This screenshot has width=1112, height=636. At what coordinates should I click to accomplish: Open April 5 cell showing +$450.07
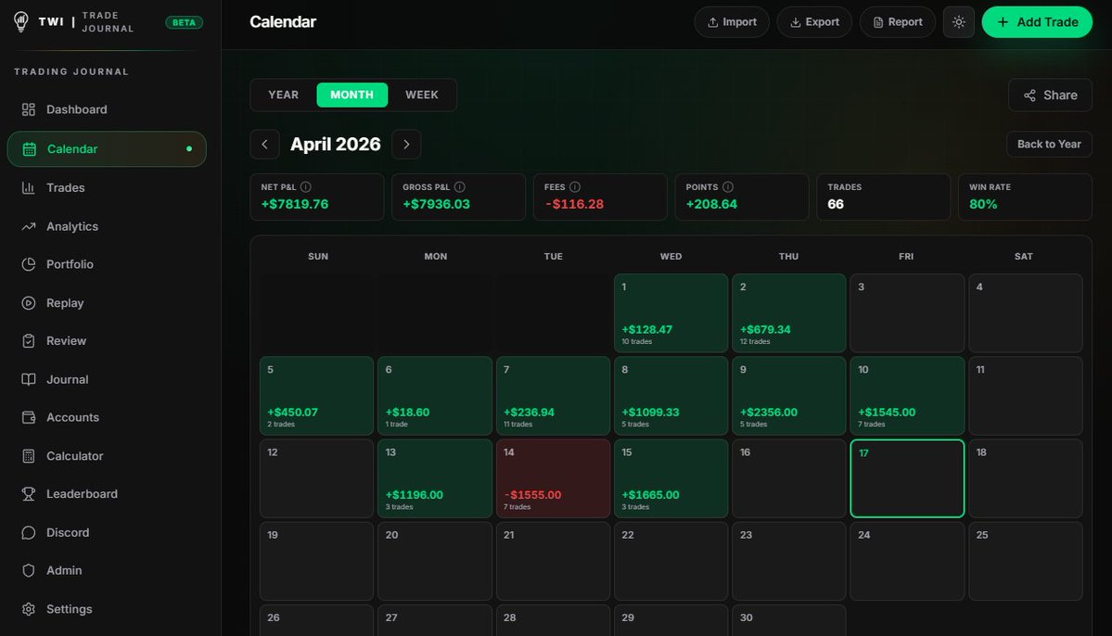316,396
